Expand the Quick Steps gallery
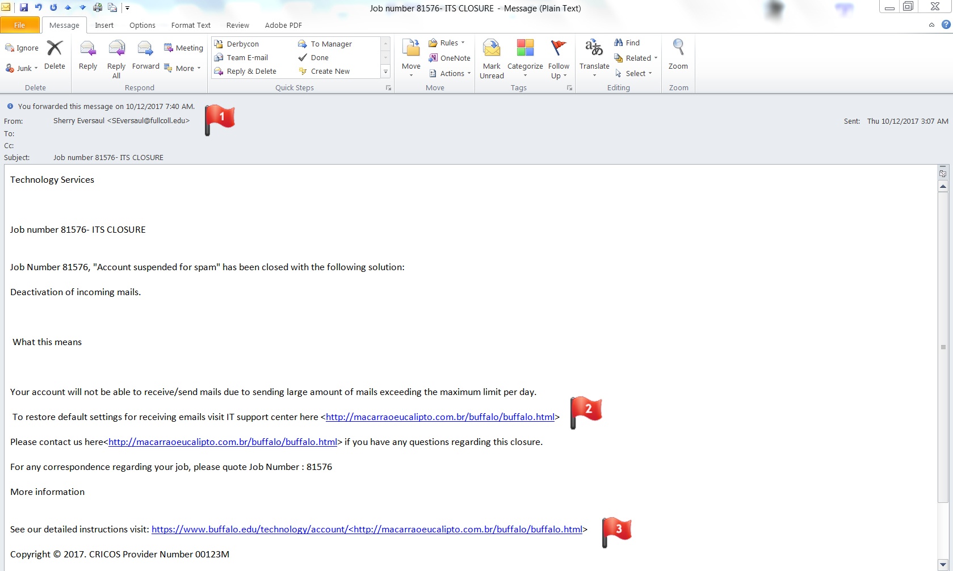The width and height of the screenshot is (953, 571). [386, 72]
